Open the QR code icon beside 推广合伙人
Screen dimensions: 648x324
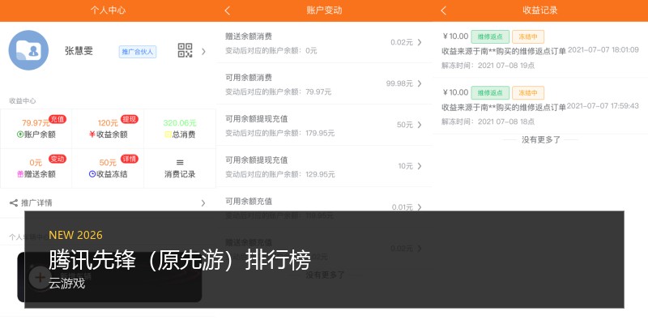click(x=185, y=50)
